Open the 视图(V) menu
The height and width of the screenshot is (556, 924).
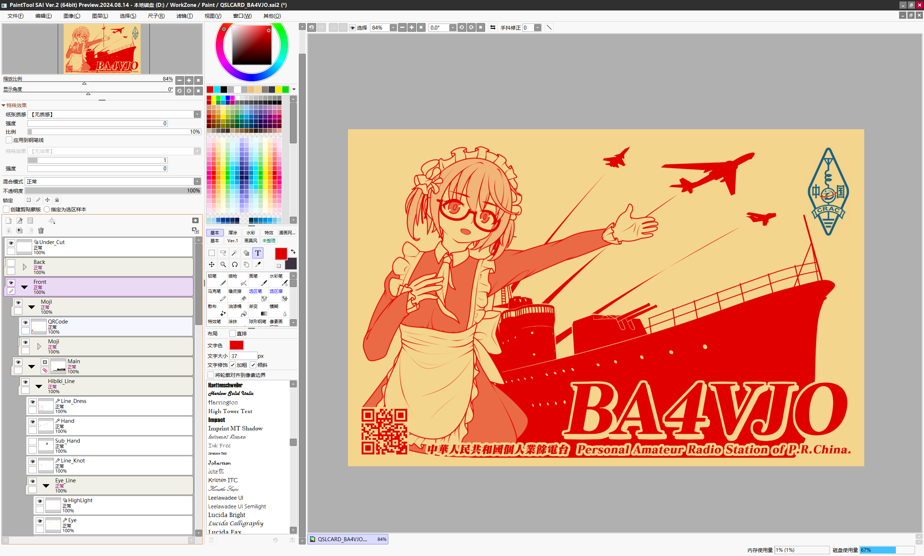tap(213, 16)
